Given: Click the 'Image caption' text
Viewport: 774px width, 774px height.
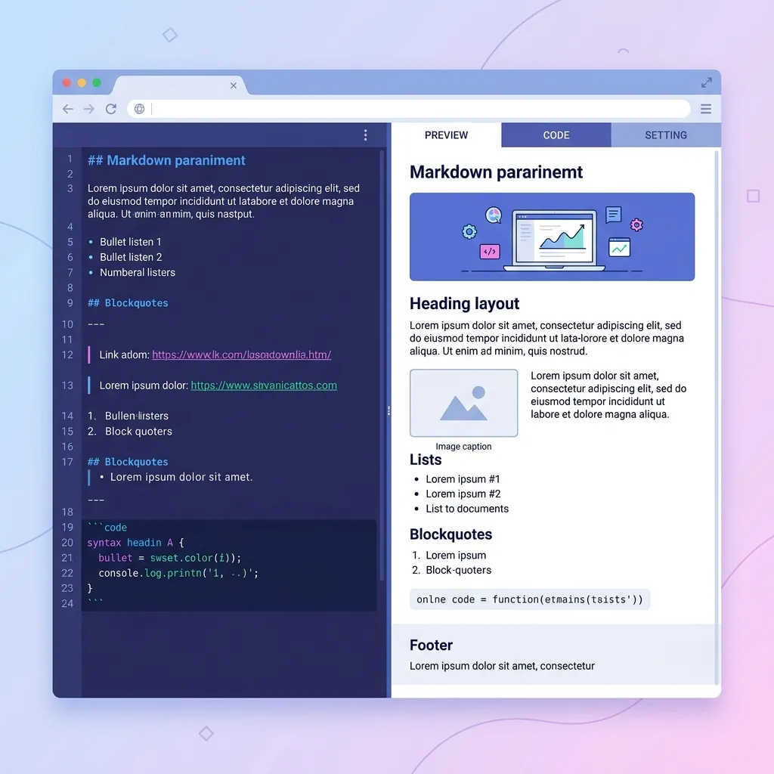Looking at the screenshot, I should pyautogui.click(x=463, y=446).
